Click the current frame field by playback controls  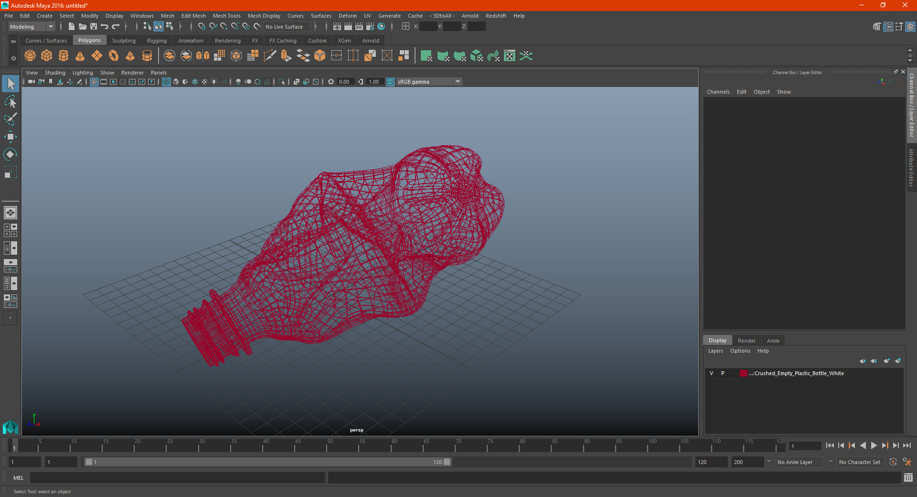[x=805, y=446]
